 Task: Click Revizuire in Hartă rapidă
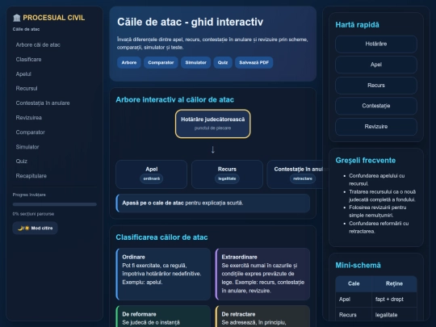[x=376, y=127]
